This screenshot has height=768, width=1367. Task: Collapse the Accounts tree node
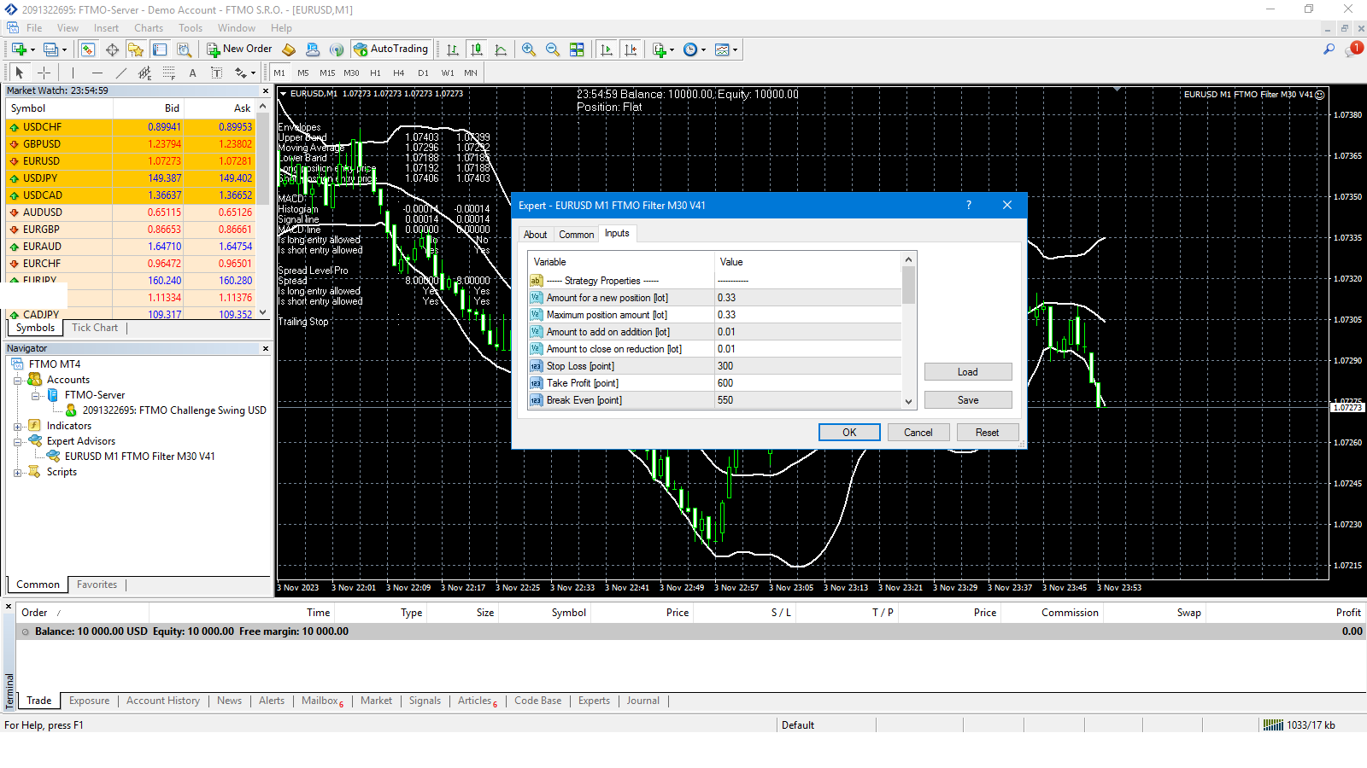[18, 380]
